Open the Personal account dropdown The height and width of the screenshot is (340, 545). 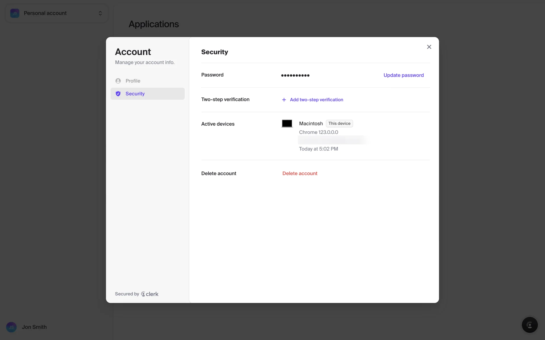pyautogui.click(x=45, y=13)
